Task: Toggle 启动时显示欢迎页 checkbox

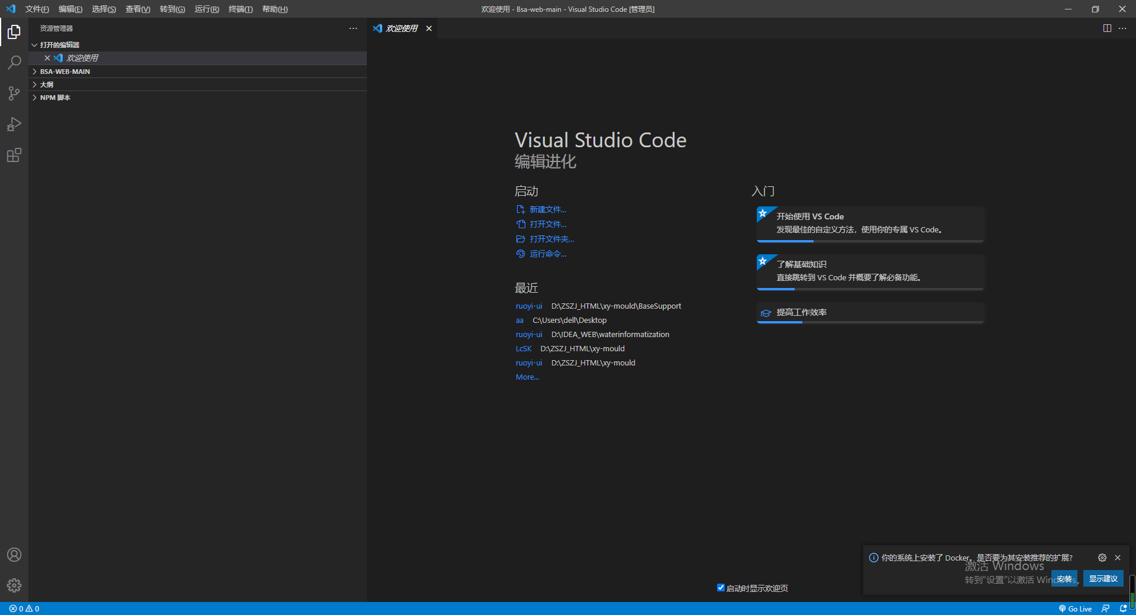Action: pyautogui.click(x=721, y=588)
